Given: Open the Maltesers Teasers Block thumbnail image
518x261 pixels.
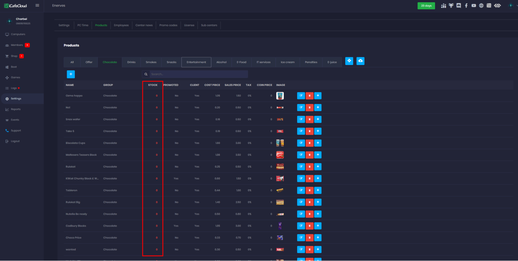Looking at the screenshot, I should [x=280, y=155].
